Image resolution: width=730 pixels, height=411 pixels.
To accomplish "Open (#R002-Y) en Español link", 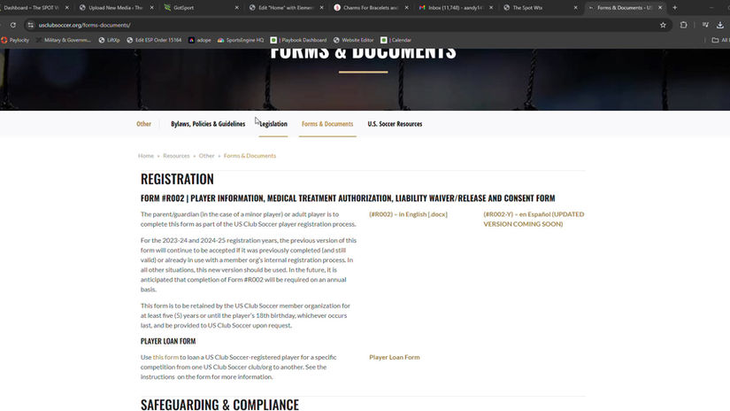I will coord(534,219).
